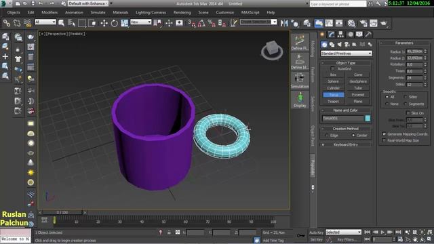The image size is (434, 244).
Task: Collapse the Parameters rollout
Action: (x=404, y=43)
